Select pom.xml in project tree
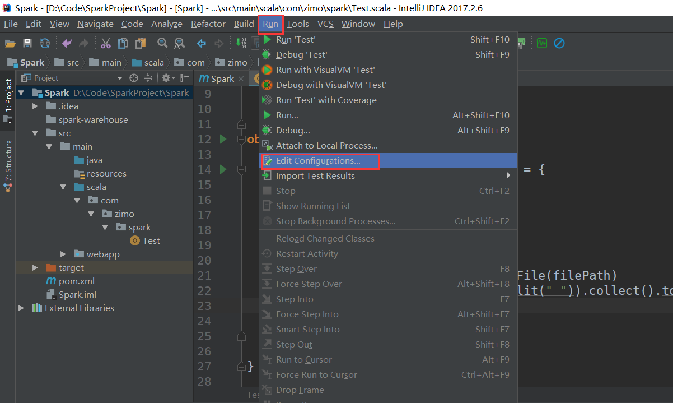Image resolution: width=673 pixels, height=403 pixels. pyautogui.click(x=70, y=281)
